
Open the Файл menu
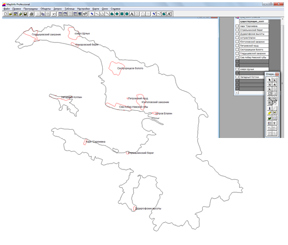tap(7, 9)
